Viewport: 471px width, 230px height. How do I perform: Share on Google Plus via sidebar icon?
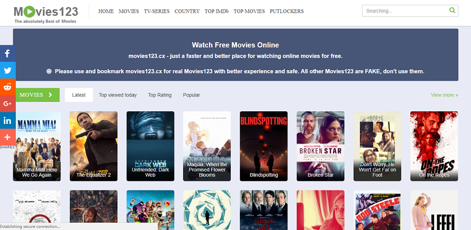[x=7, y=103]
